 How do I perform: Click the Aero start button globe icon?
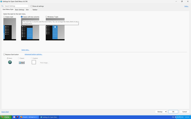point(10,62)
